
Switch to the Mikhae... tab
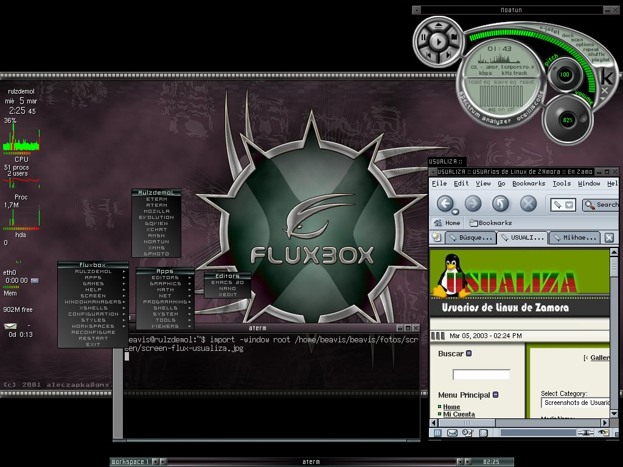tap(575, 238)
